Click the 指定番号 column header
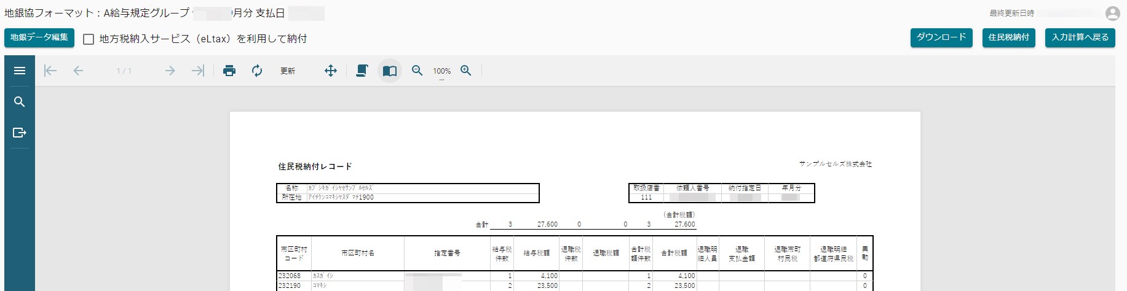The width and height of the screenshot is (1127, 291). (x=447, y=253)
